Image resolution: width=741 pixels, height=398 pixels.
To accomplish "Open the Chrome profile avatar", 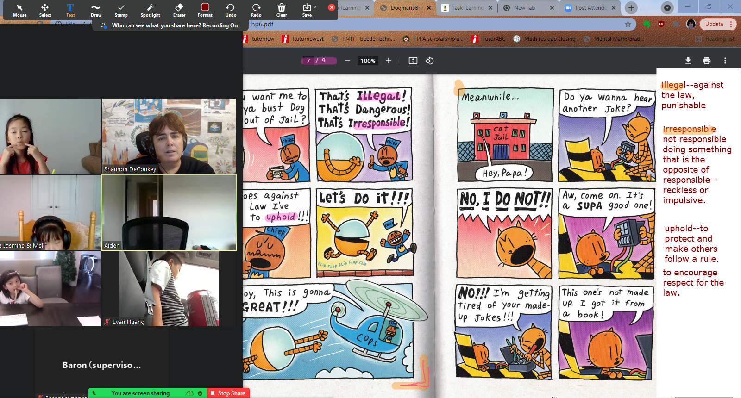I will [691, 24].
